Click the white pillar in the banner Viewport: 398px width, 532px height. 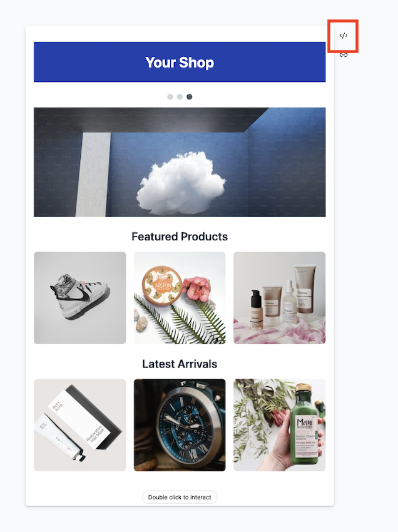click(x=93, y=175)
